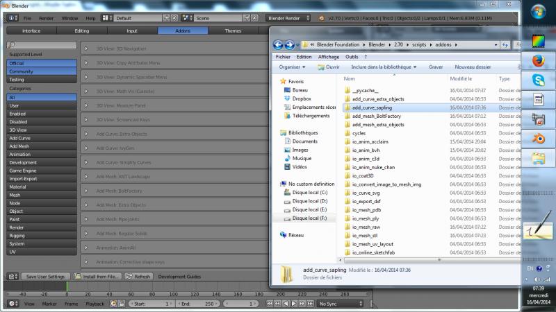
Task: Expand the Add Mesh: BoltFactory addon
Action: (x=85, y=191)
